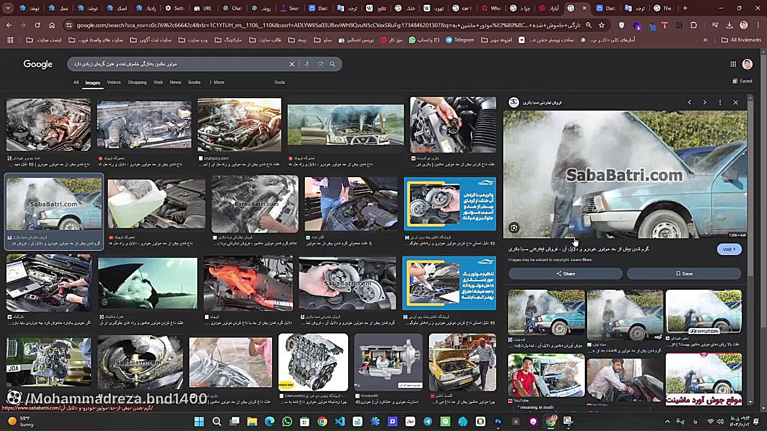767x431 pixels.
Task: Go to previous image in preview panel
Action: click(x=689, y=102)
